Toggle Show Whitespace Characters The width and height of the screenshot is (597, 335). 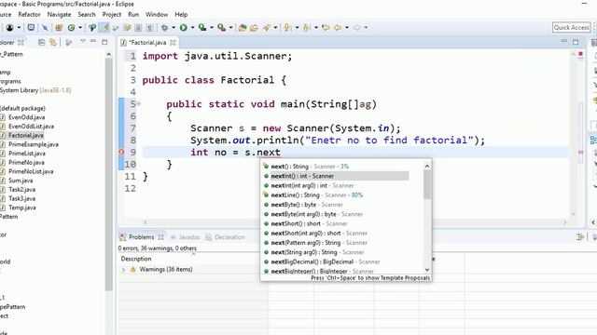(149, 27)
